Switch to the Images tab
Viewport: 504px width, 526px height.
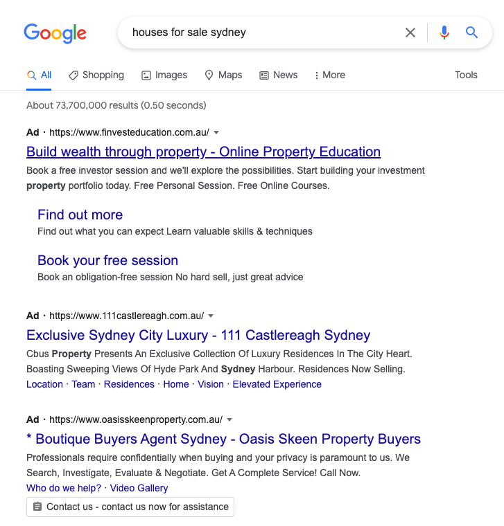click(x=164, y=75)
